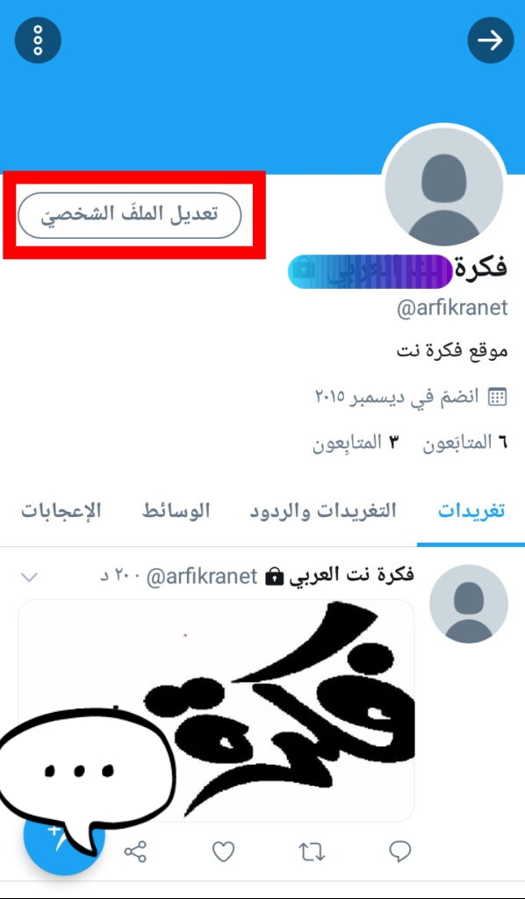Select the تغريدات tab

471,511
